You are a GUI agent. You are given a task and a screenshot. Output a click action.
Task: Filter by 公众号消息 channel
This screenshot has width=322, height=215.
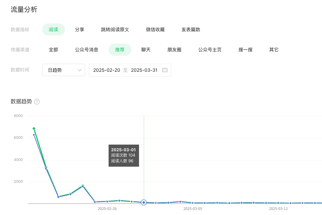point(87,50)
